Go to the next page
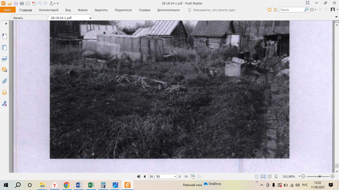The height and width of the screenshot is (190, 339). (x=180, y=177)
